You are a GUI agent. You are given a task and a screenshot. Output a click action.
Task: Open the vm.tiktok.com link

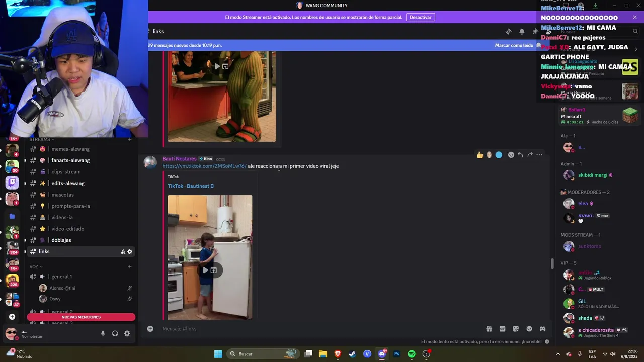204,166
